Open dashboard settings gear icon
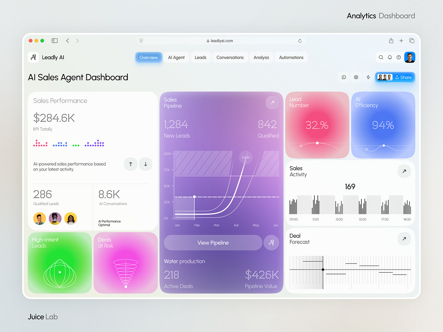The width and height of the screenshot is (443, 332). click(x=356, y=77)
